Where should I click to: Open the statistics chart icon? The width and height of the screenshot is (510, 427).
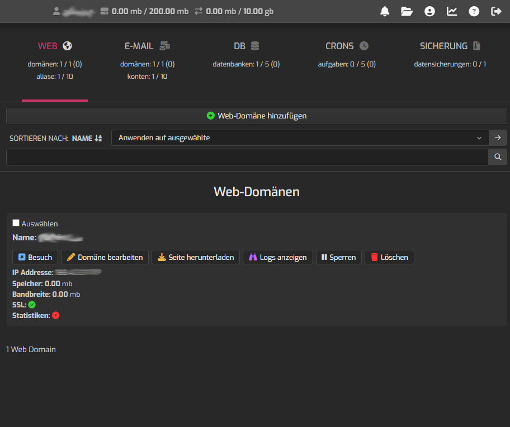452,11
